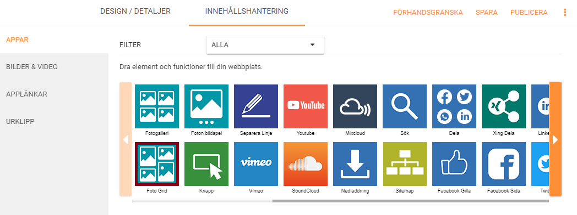577x215 pixels.
Task: Click the Mixcloud cloud icon
Action: [355, 106]
